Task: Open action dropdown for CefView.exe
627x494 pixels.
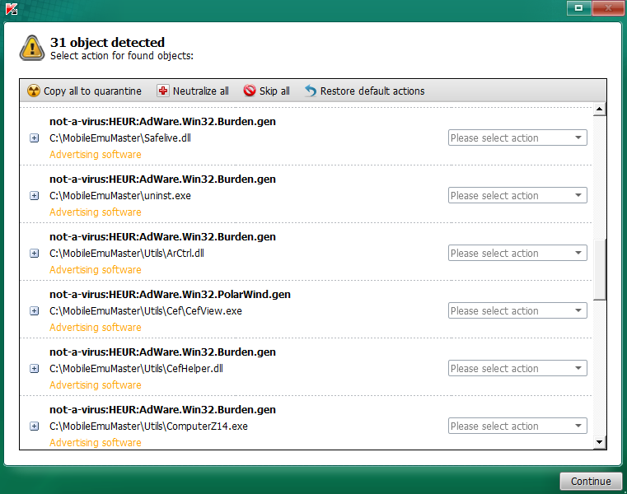Action: point(517,310)
